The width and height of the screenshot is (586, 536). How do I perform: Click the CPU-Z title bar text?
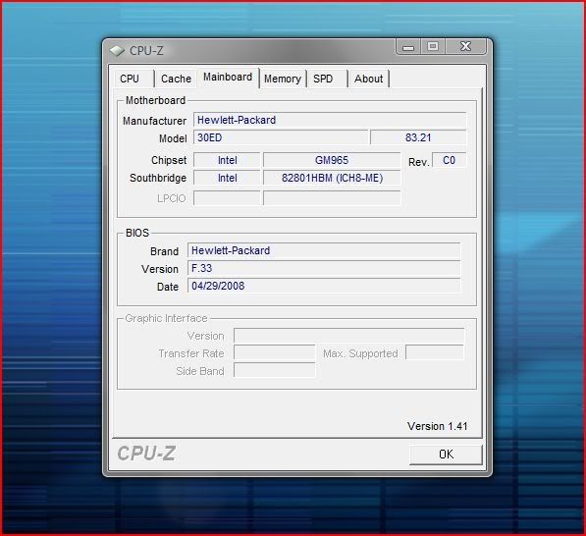(146, 51)
